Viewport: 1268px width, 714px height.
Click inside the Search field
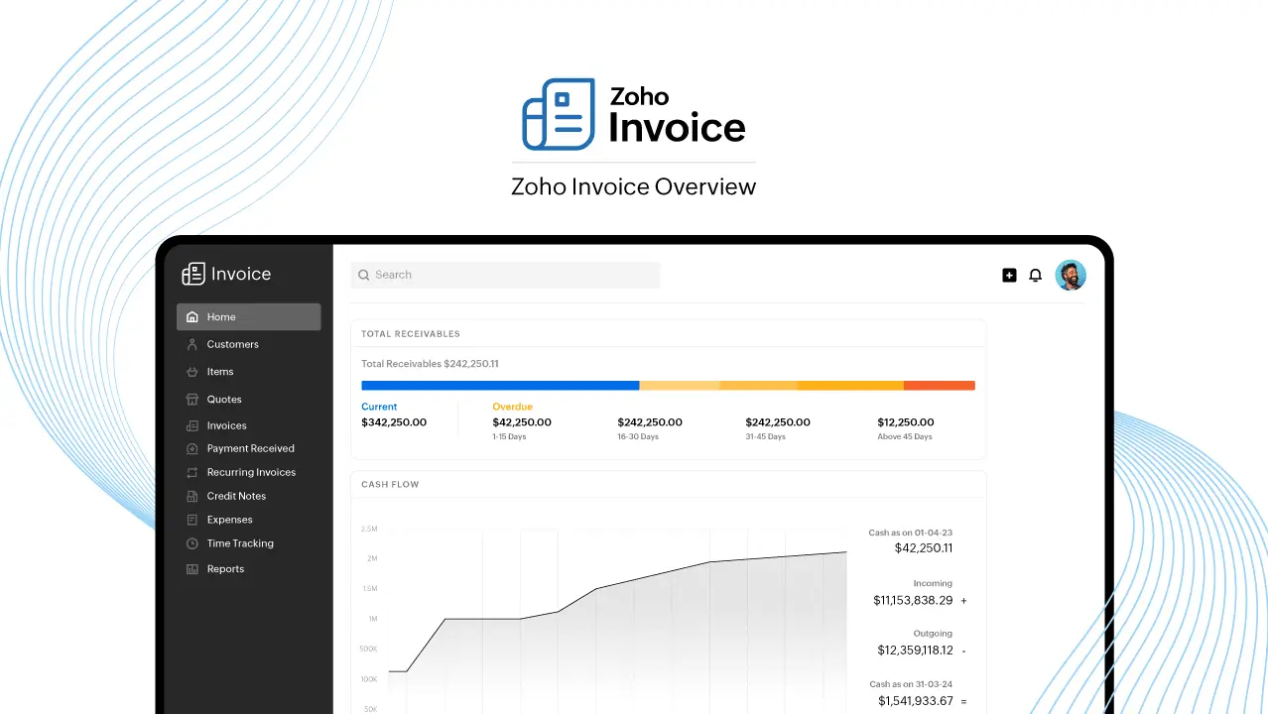[x=505, y=275]
